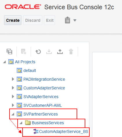
Task: Expand the CustomAdapterService project
Action: 13,88
